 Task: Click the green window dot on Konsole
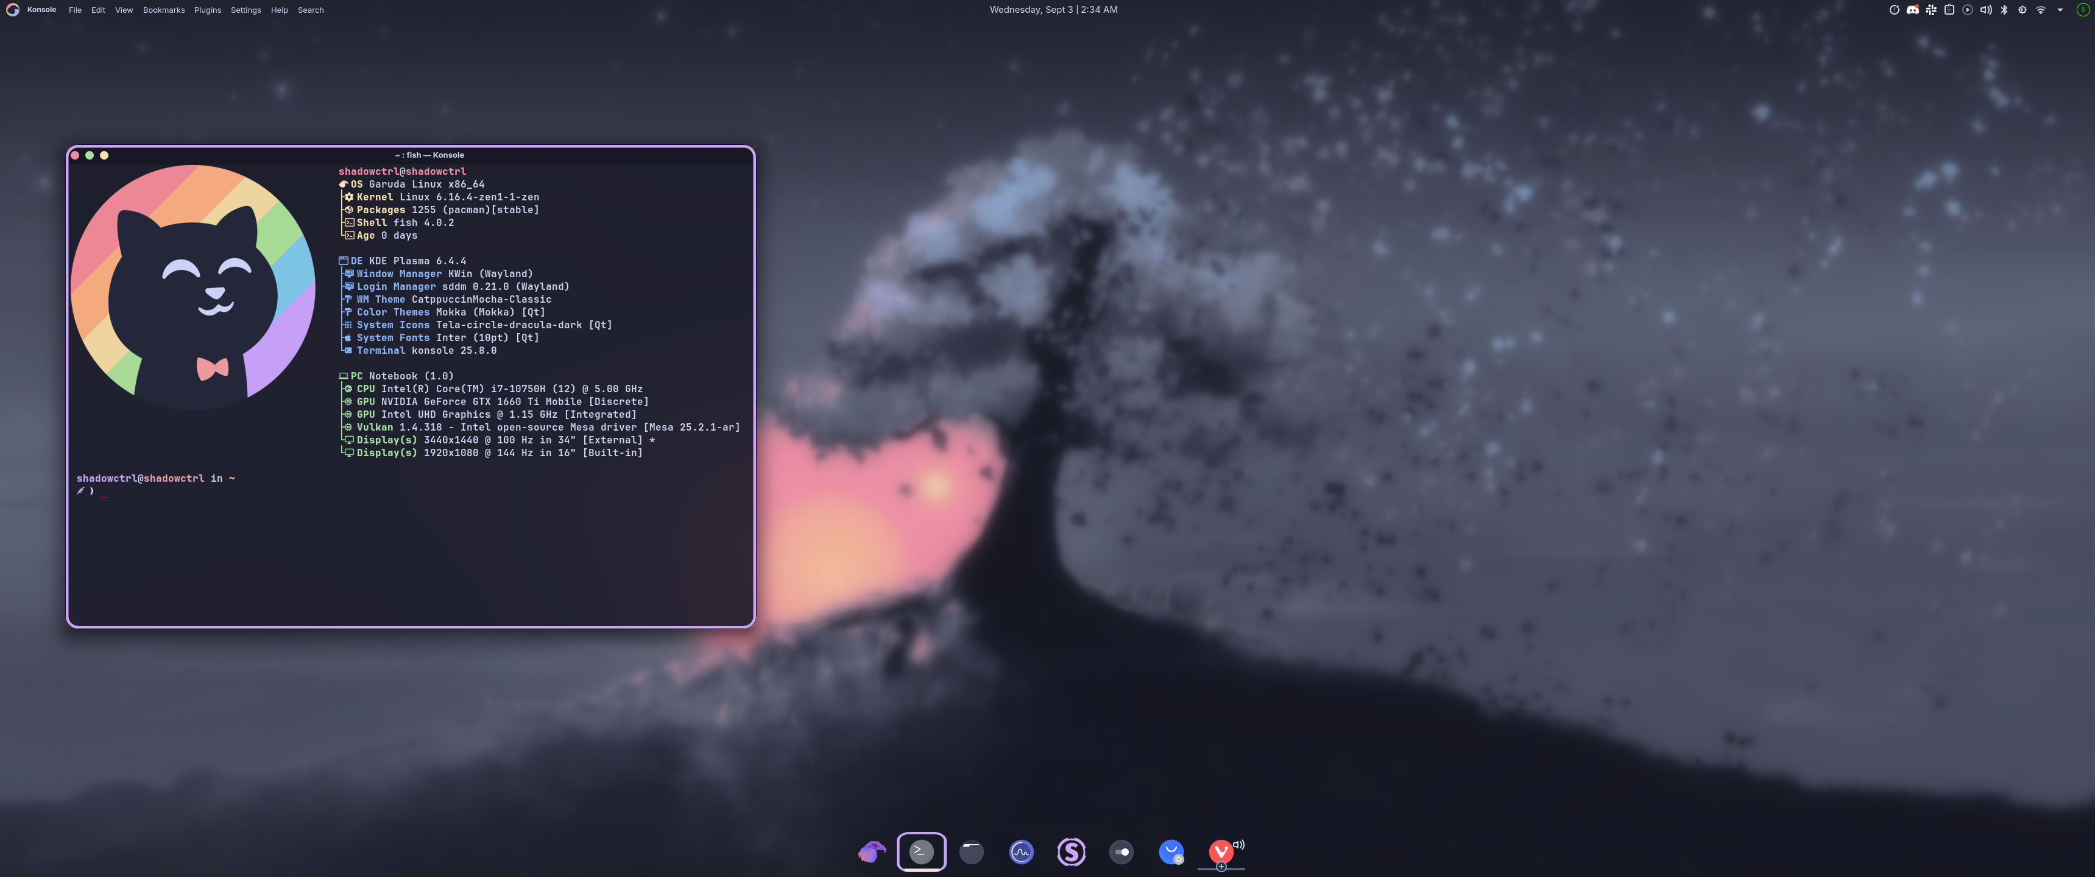(90, 155)
